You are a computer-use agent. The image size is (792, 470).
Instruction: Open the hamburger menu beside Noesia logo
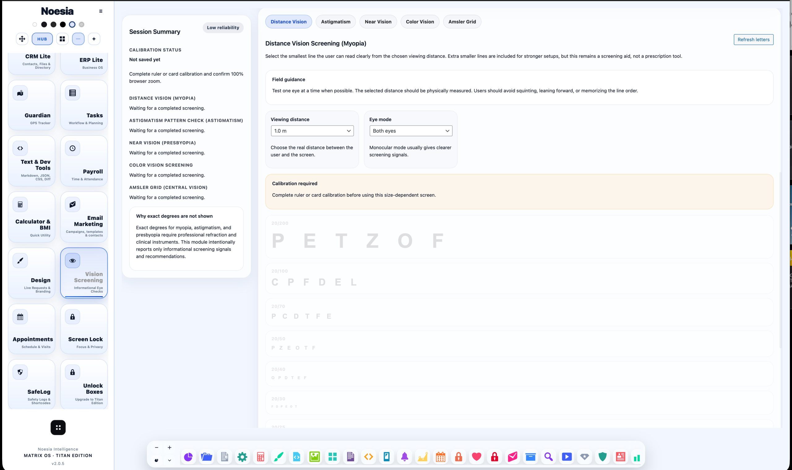[101, 11]
